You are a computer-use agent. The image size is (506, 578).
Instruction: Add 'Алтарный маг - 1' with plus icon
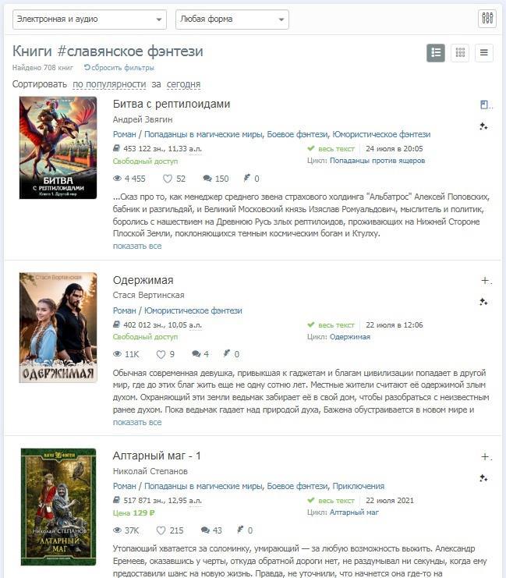click(485, 457)
